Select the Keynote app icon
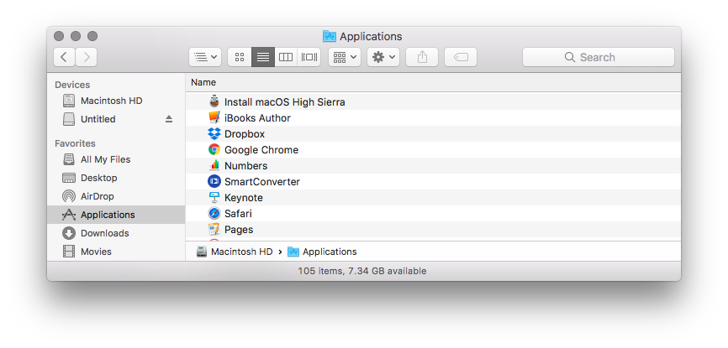Viewport: 728px width, 348px height. 214,197
